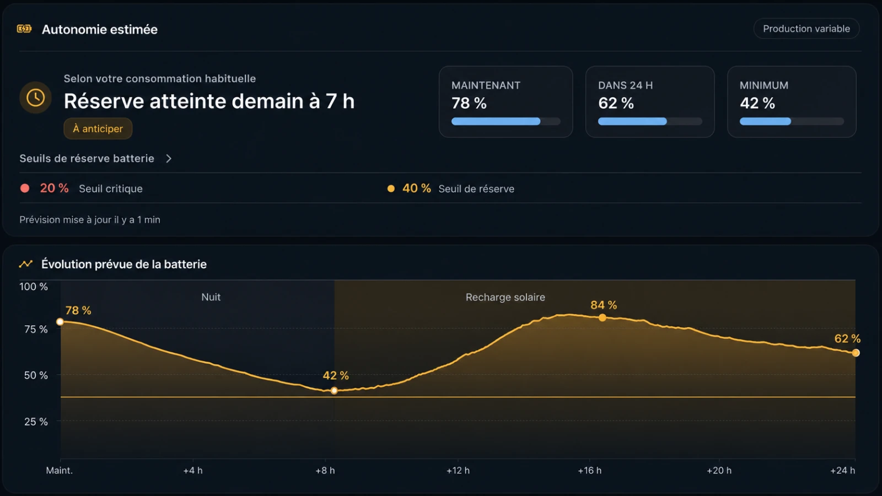Image resolution: width=882 pixels, height=496 pixels.
Task: Click the MINIMUM progress bar
Action: coord(792,121)
